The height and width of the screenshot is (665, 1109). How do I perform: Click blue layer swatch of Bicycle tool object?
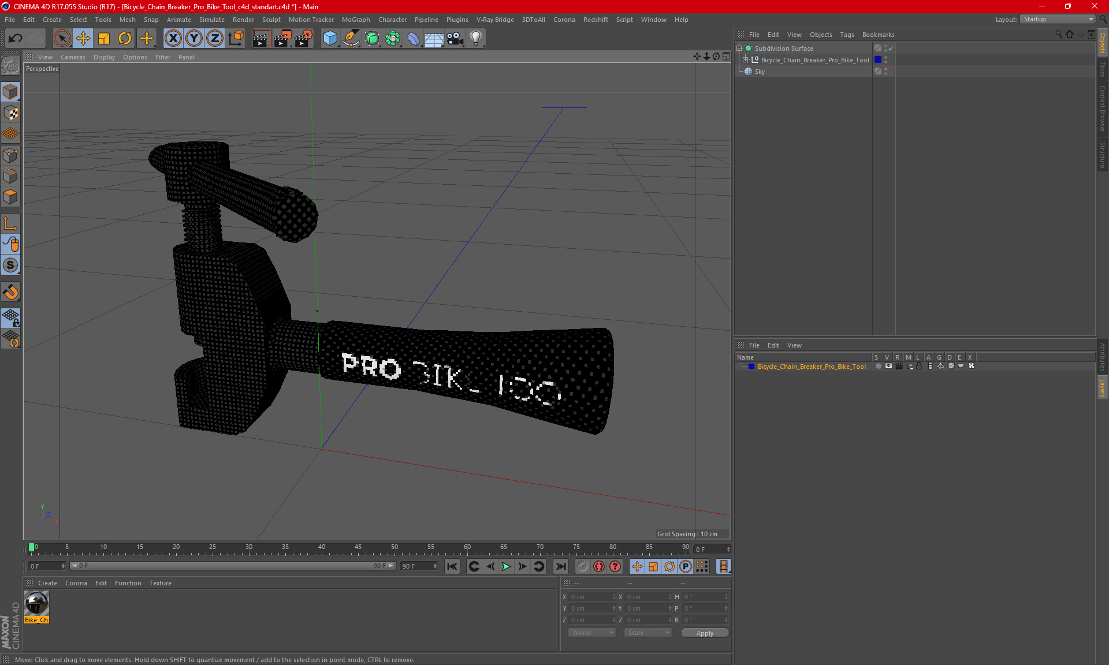(878, 60)
